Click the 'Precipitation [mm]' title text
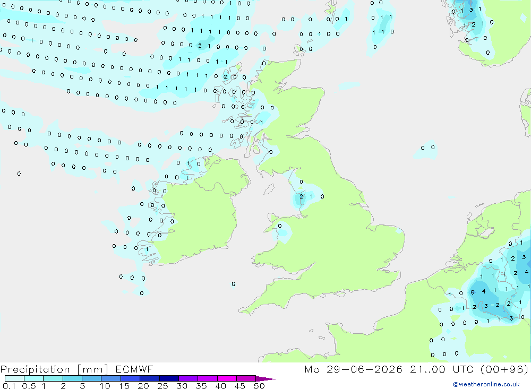This screenshot has width=531, height=389. click(54, 369)
